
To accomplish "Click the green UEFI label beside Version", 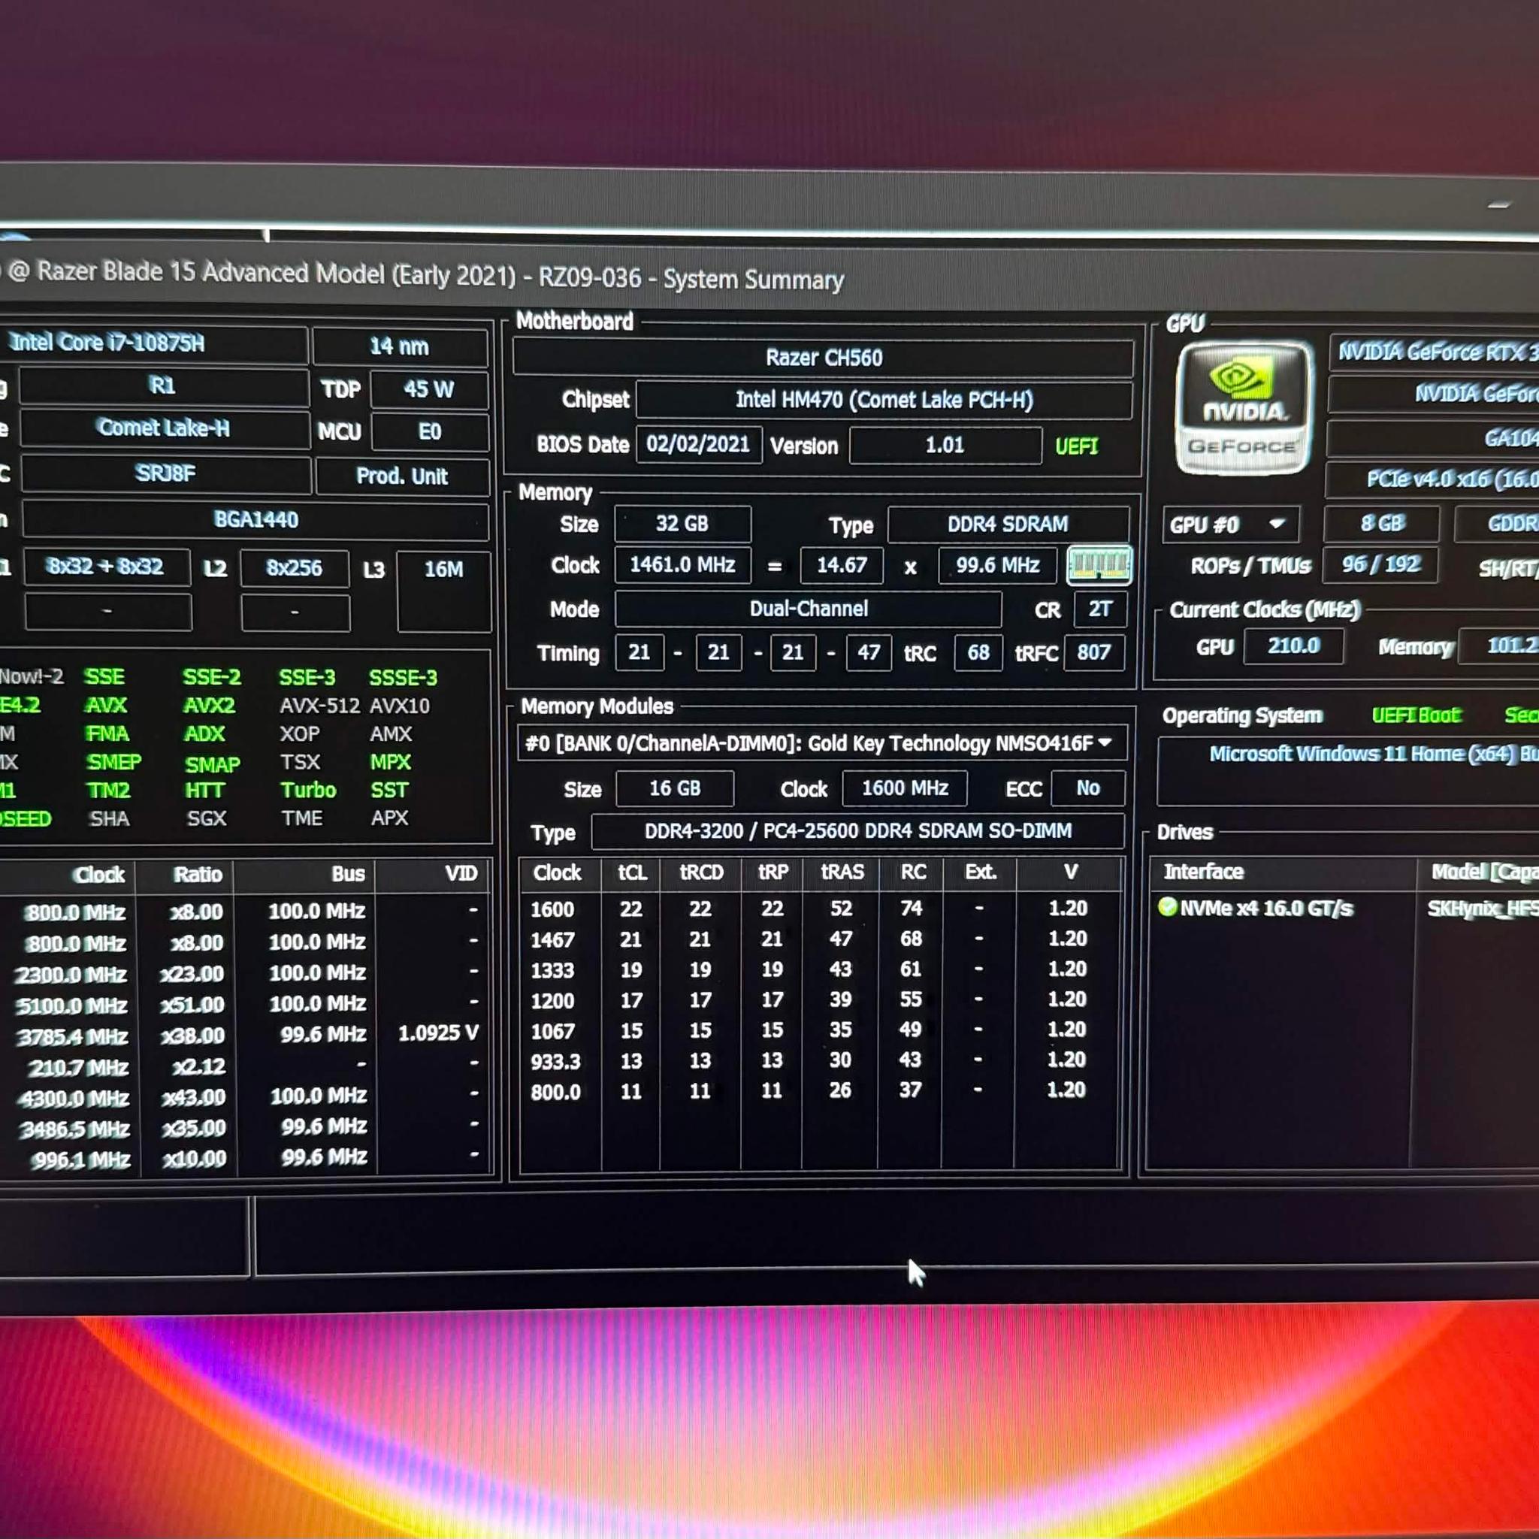I will tap(1076, 446).
